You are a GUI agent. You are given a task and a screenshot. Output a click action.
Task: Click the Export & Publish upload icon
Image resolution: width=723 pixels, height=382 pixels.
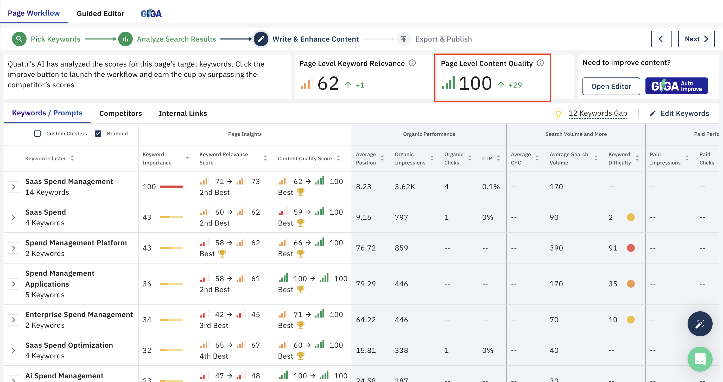pyautogui.click(x=404, y=39)
